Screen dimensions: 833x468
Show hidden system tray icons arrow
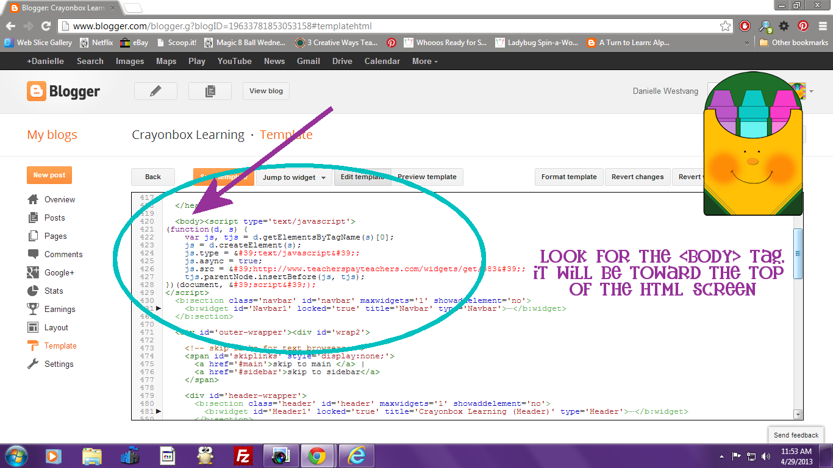click(722, 456)
